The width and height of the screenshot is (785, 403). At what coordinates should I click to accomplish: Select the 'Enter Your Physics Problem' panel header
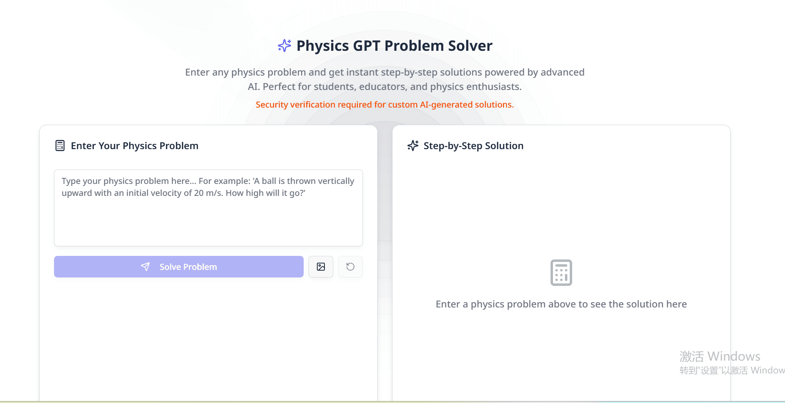135,146
